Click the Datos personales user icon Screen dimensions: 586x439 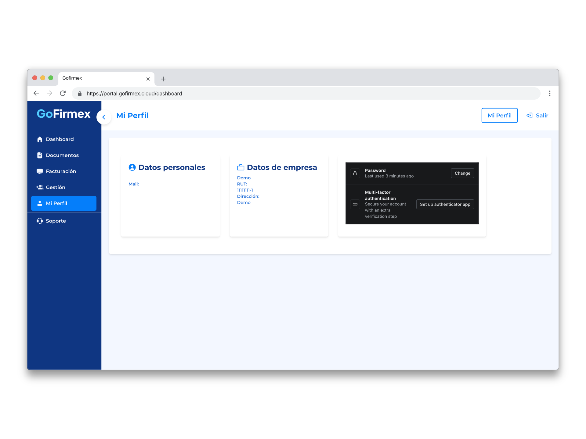(132, 167)
